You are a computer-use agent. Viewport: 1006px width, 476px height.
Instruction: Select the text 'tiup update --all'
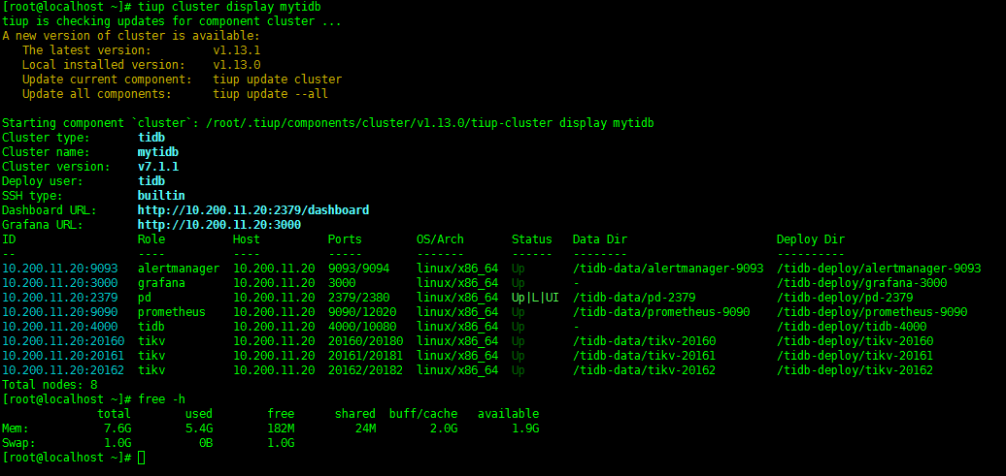(271, 93)
